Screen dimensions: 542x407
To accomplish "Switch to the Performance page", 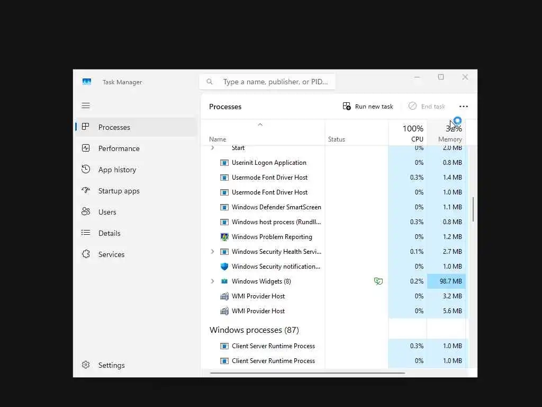I will [136, 148].
